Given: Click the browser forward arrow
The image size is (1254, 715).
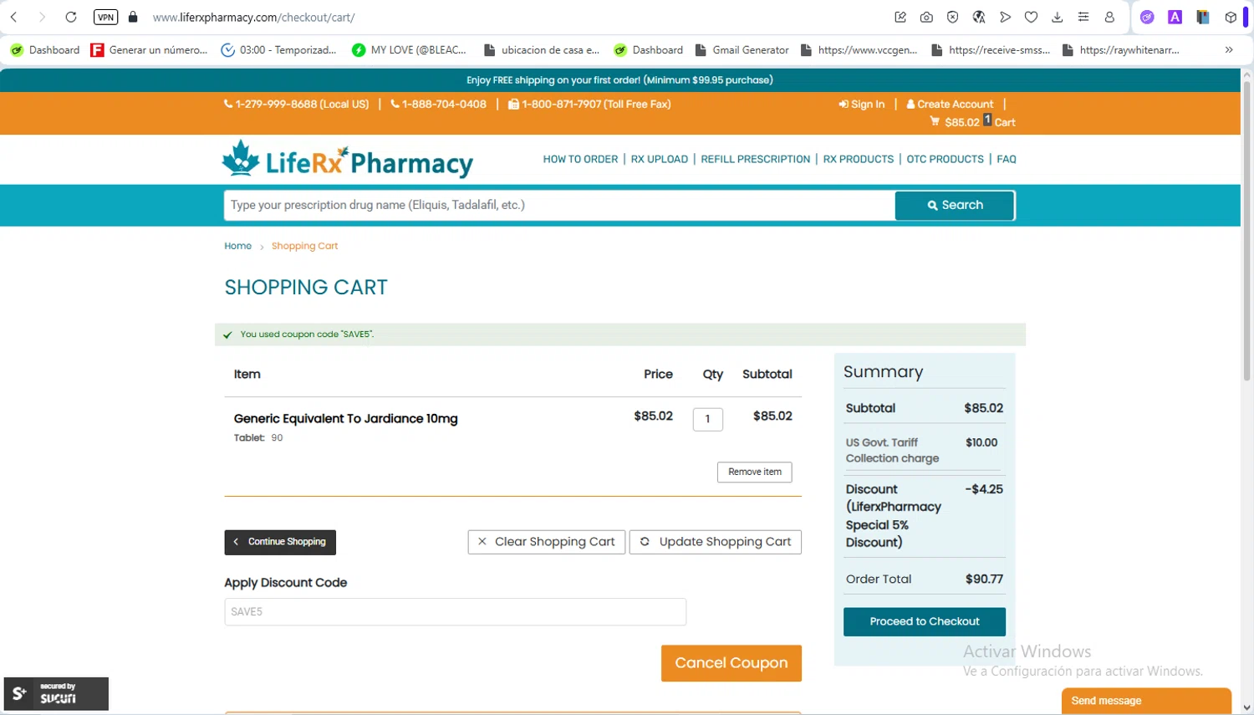Looking at the screenshot, I should 42,17.
